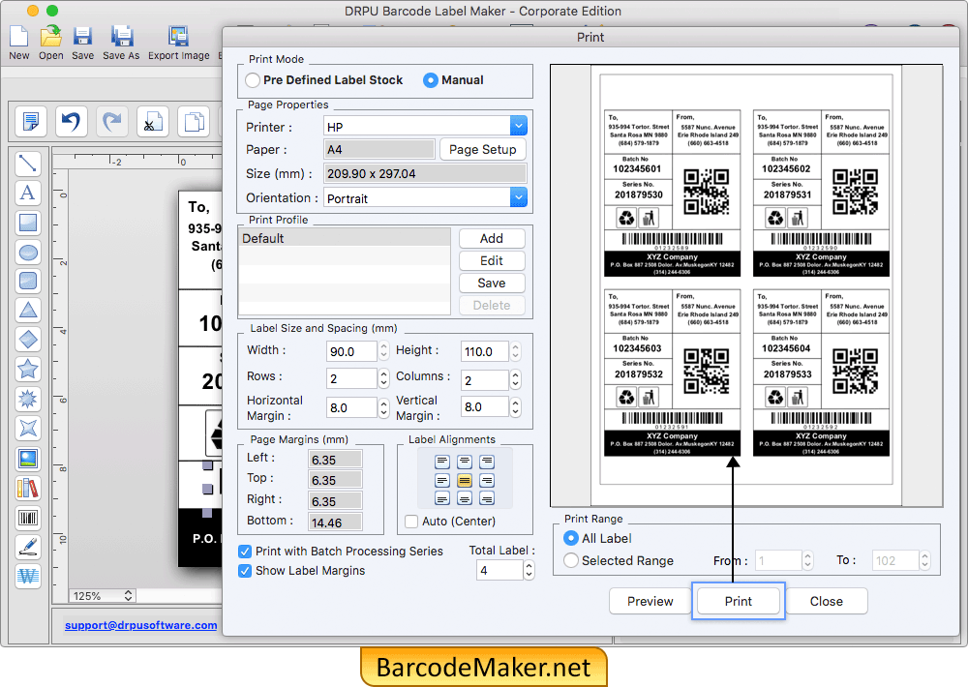
Task: Choose the All Label print range
Action: coord(571,538)
